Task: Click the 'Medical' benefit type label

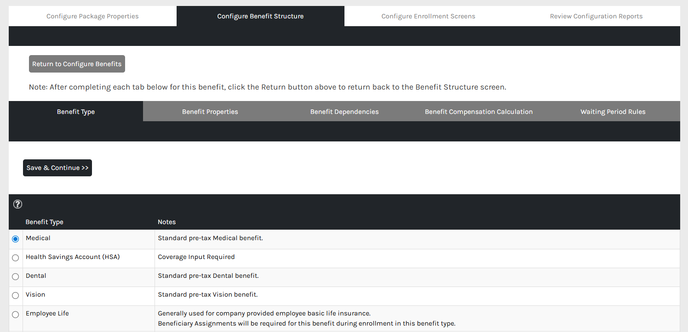Action: pos(38,238)
